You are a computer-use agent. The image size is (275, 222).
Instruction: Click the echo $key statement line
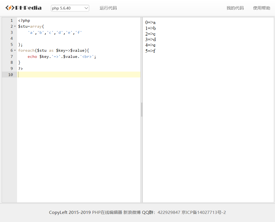tap(62, 56)
